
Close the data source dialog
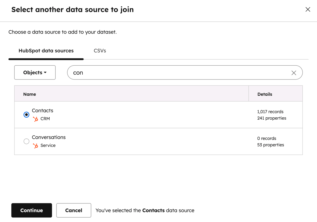coord(308,10)
